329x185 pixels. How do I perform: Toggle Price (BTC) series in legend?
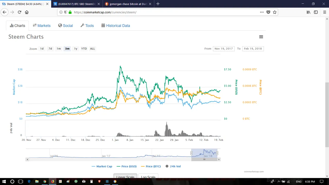(151, 166)
